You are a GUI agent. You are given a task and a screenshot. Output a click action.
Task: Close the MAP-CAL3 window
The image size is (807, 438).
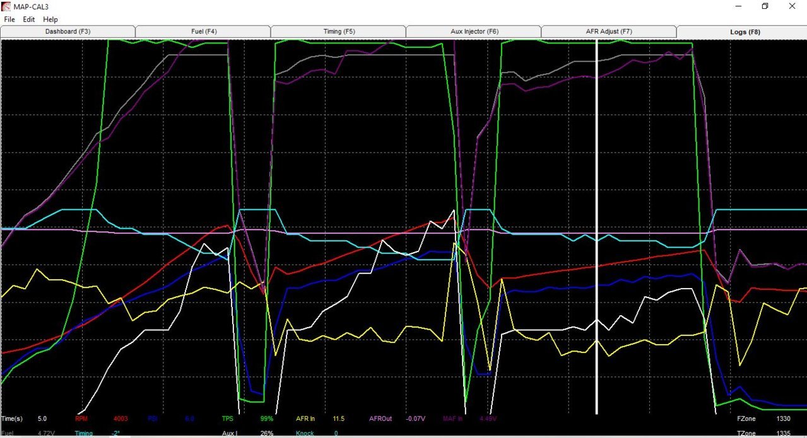click(792, 6)
